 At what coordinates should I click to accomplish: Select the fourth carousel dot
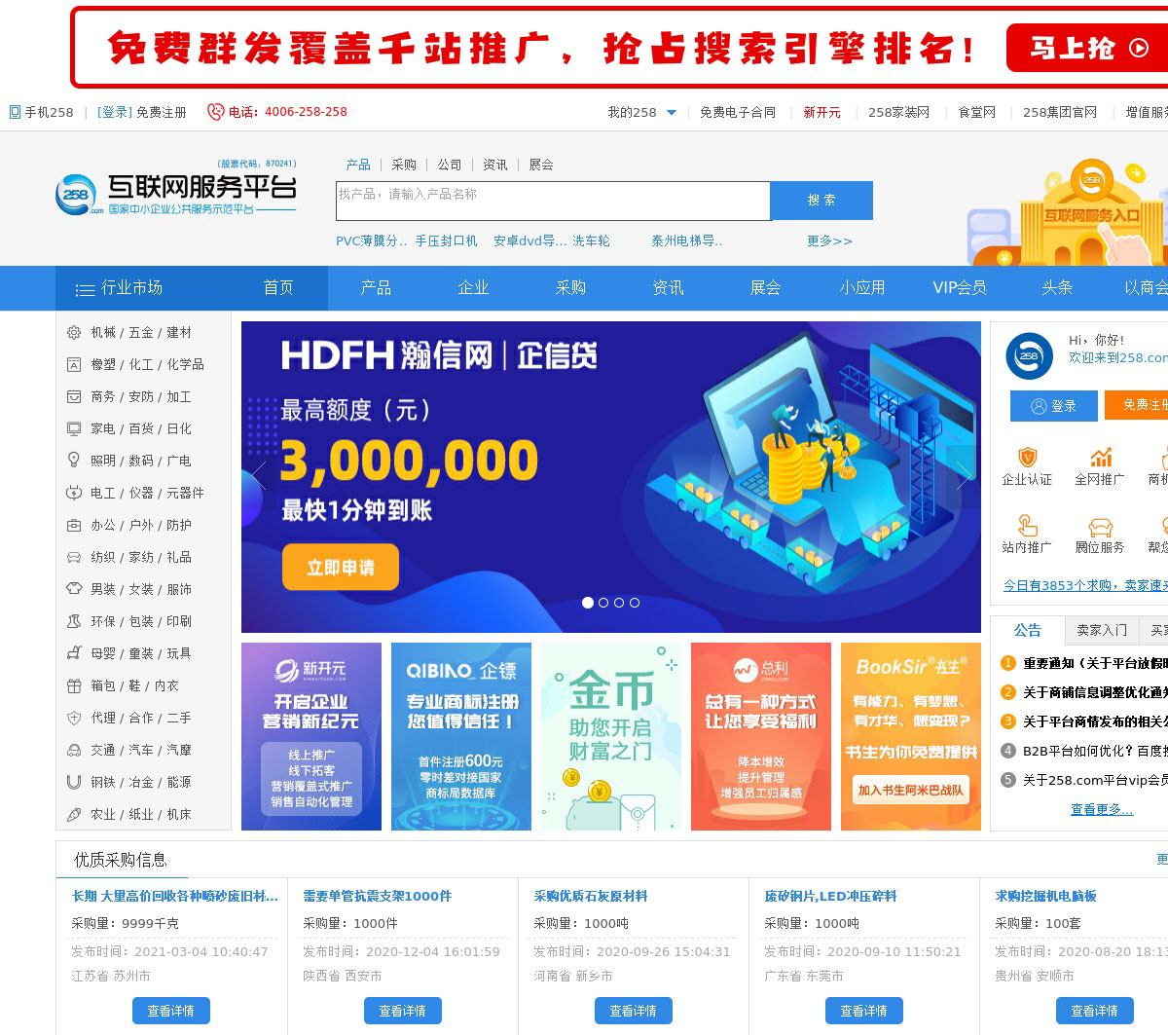click(x=635, y=603)
